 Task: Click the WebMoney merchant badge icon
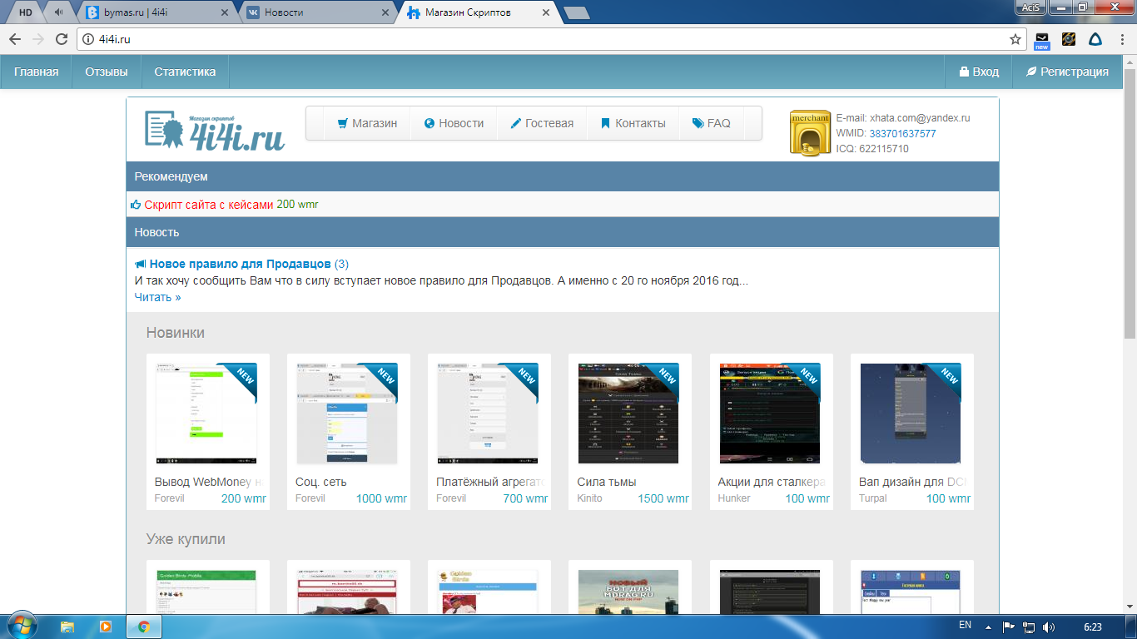810,133
